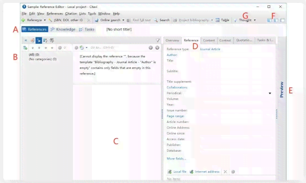Viewport: 306px width, 183px height.
Task: Open the References menu
Action: click(55, 14)
